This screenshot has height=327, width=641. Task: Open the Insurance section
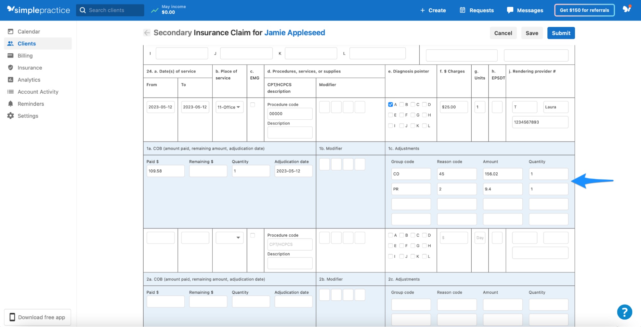30,67
